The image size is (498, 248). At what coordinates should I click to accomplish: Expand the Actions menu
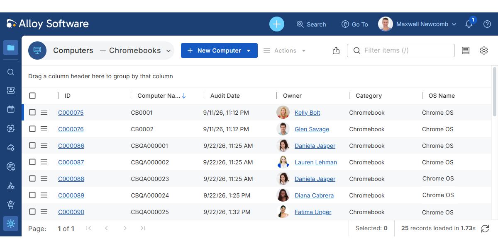point(285,51)
